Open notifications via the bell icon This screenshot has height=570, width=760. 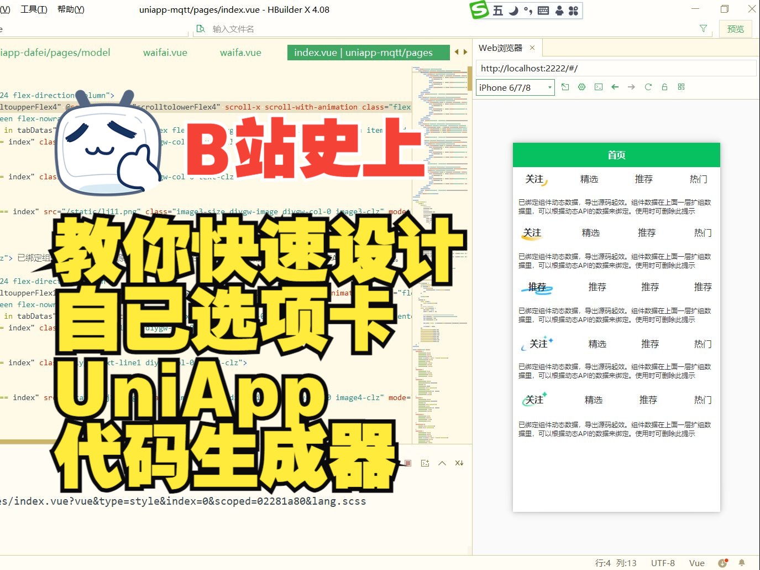tap(741, 562)
